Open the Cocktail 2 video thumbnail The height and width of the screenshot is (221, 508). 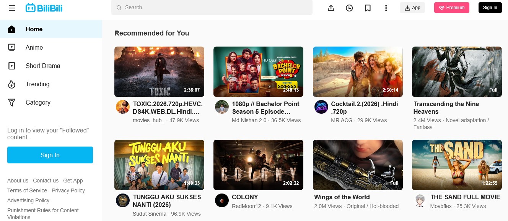[358, 72]
